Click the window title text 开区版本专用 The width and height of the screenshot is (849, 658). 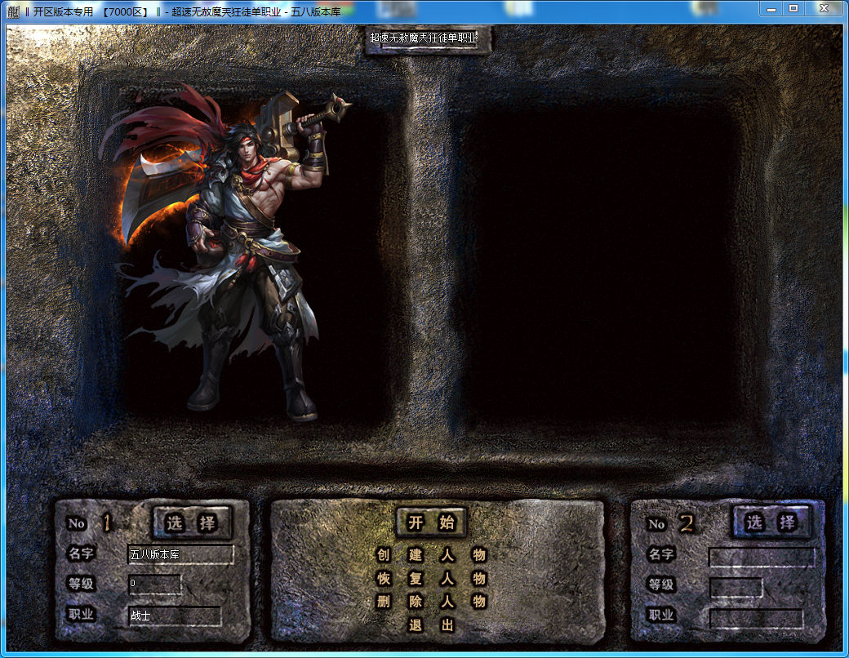point(63,12)
